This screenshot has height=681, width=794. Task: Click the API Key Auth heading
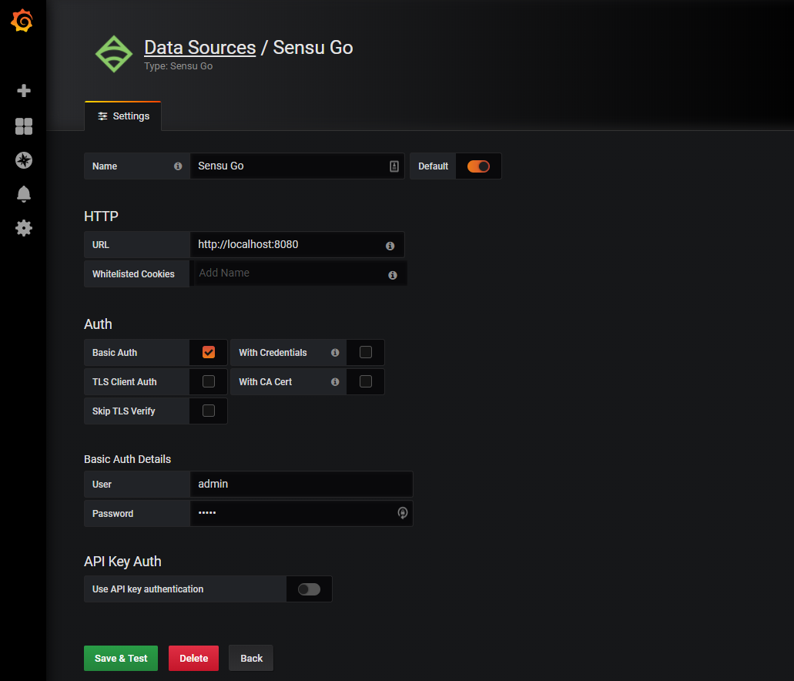coord(122,562)
